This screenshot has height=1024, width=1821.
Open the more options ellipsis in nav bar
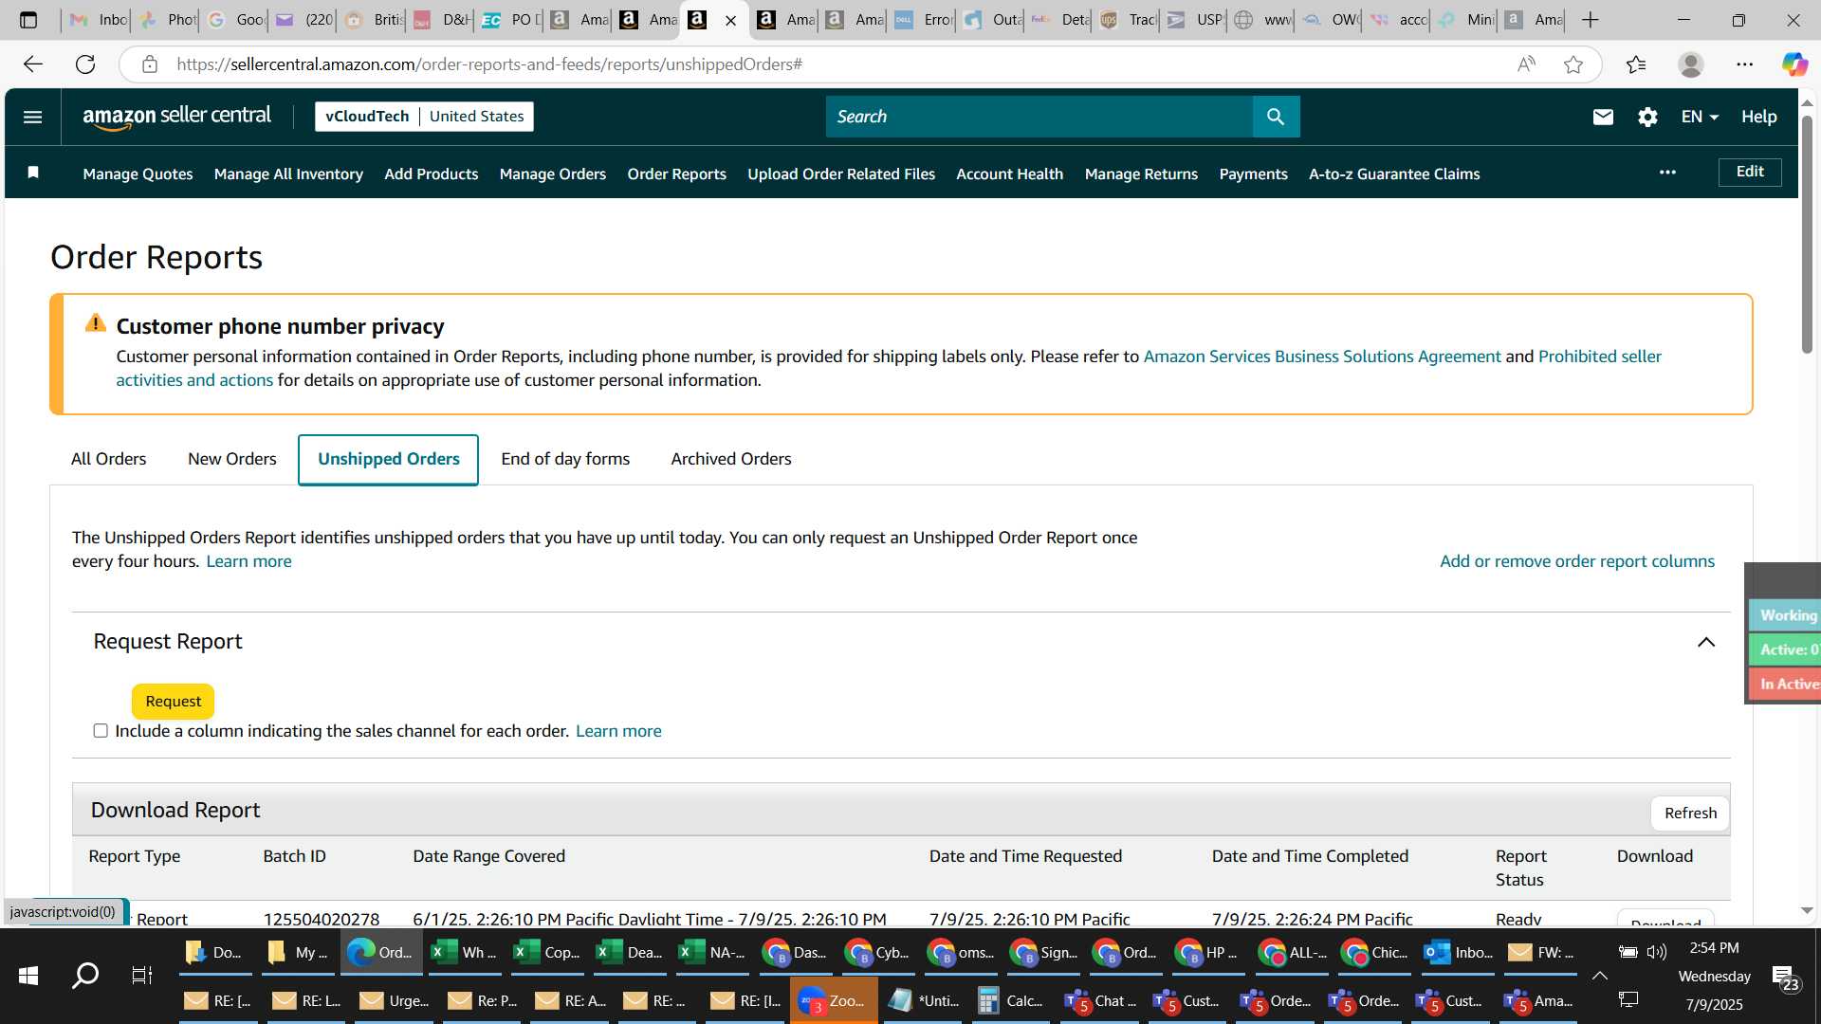(x=1667, y=173)
